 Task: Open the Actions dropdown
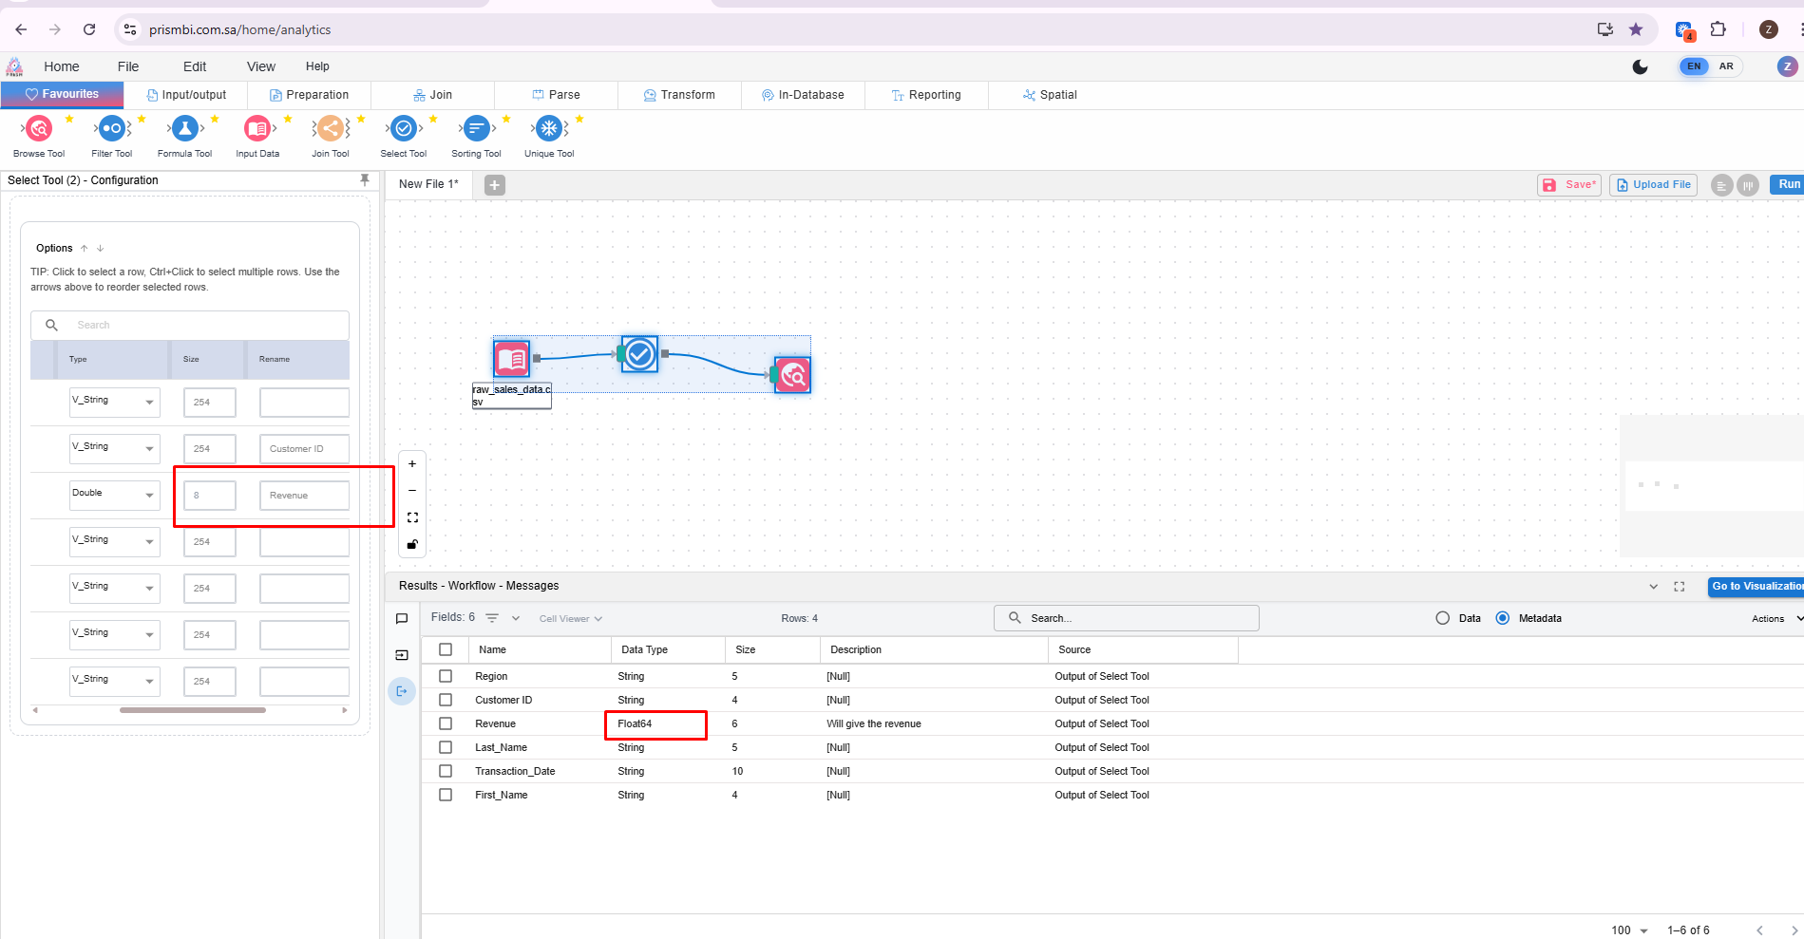click(1775, 619)
